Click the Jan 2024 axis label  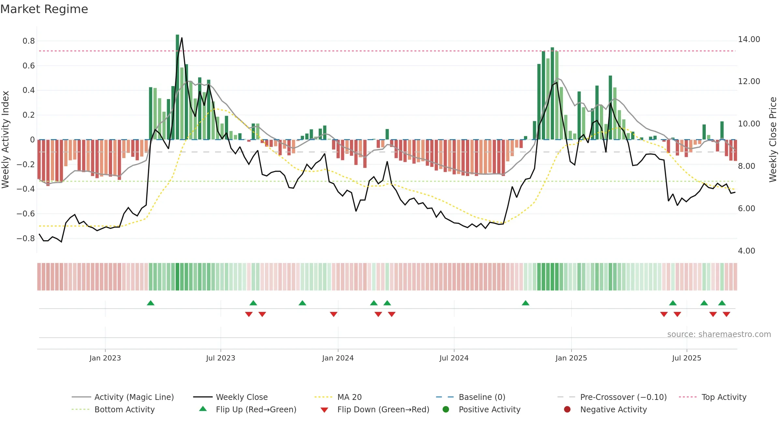click(x=338, y=358)
